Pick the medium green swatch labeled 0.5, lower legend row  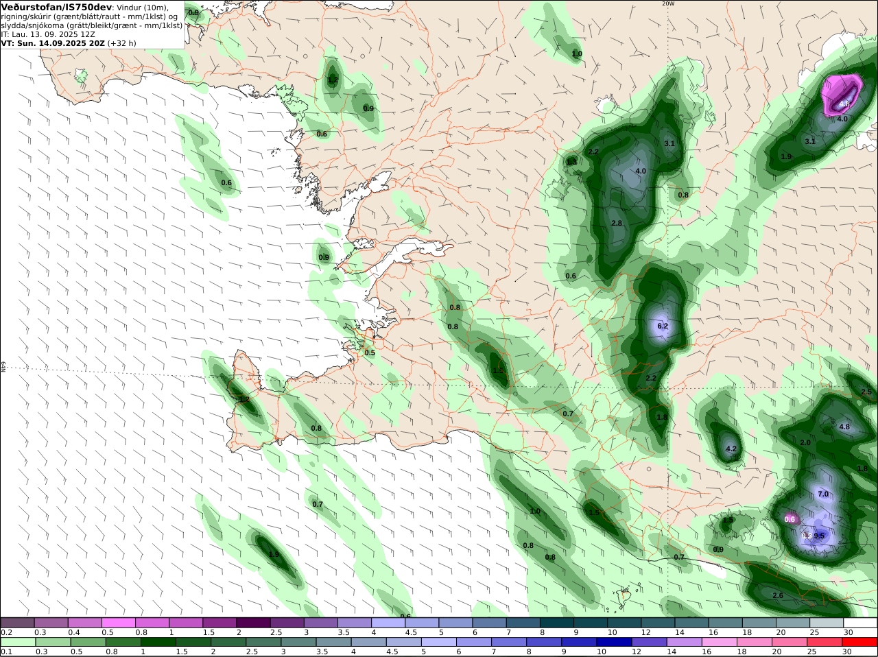coord(87,642)
